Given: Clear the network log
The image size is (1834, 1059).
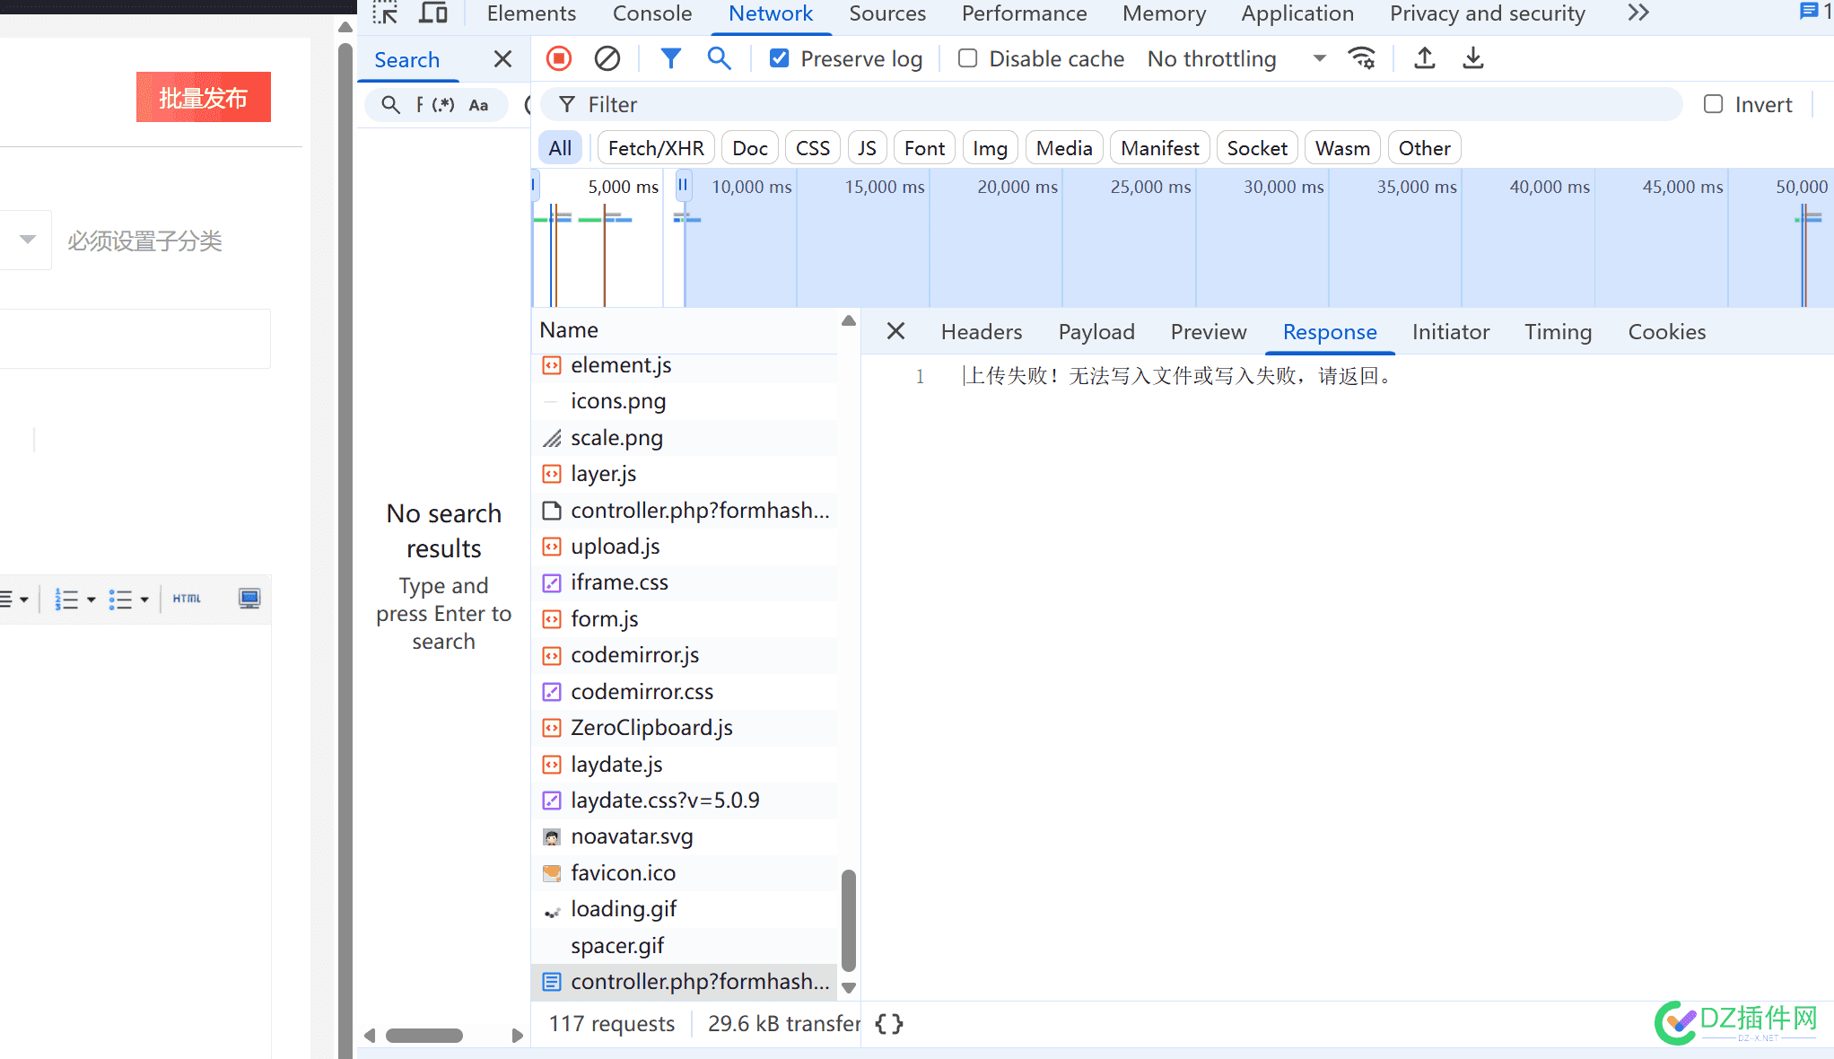Looking at the screenshot, I should pos(607,59).
